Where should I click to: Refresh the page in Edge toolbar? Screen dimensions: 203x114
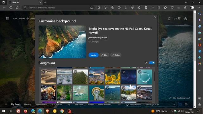[x=11, y=8]
